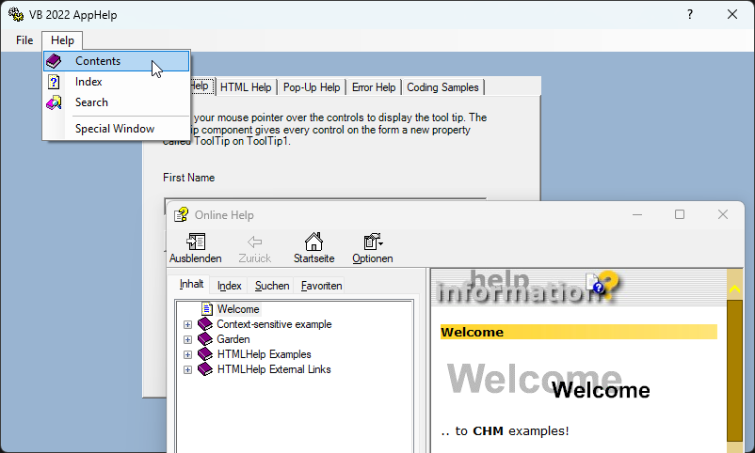Switch to the Error Help tab
Image resolution: width=755 pixels, height=453 pixels.
pos(374,87)
